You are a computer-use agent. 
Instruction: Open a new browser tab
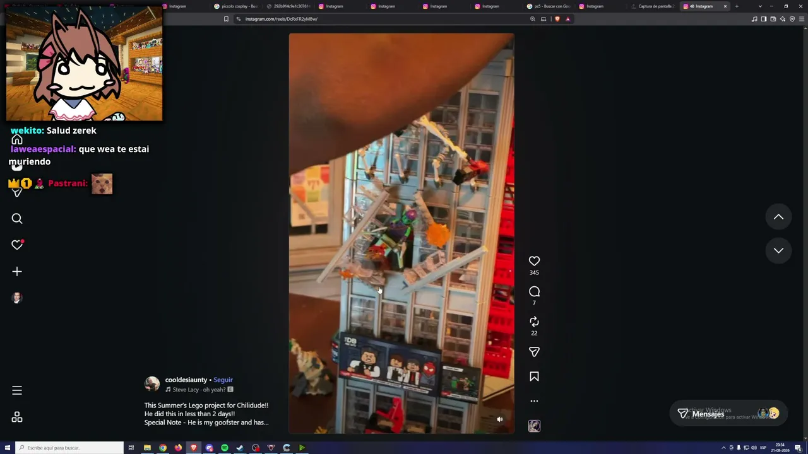[737, 6]
